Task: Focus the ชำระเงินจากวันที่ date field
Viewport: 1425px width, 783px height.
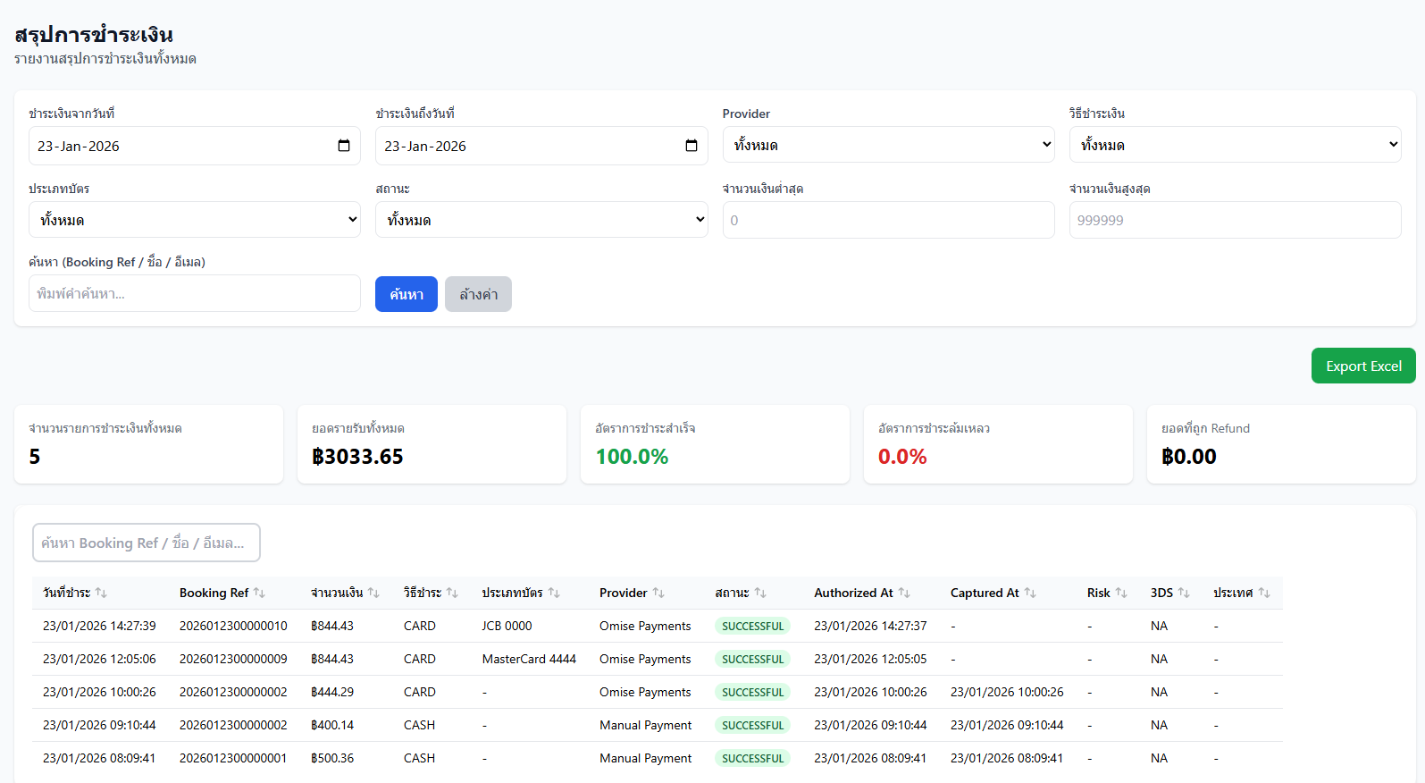Action: (194, 146)
